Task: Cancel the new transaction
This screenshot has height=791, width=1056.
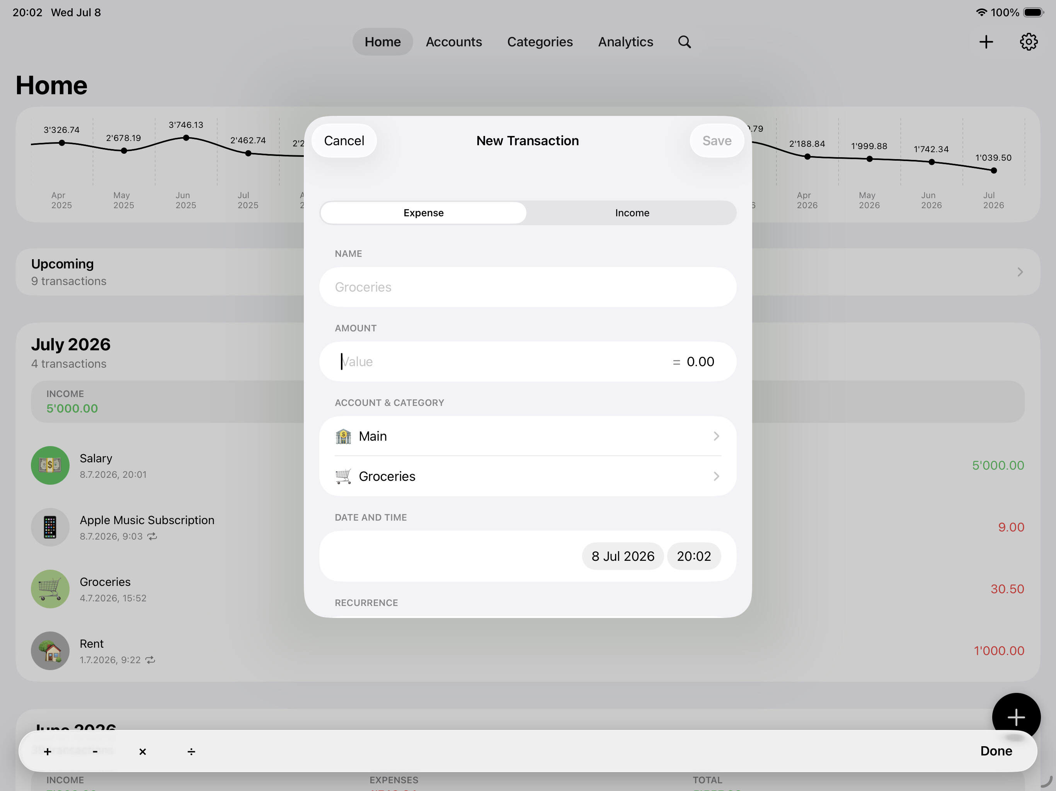Action: pos(344,141)
